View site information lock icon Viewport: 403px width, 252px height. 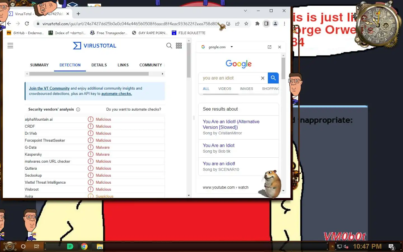(38, 24)
